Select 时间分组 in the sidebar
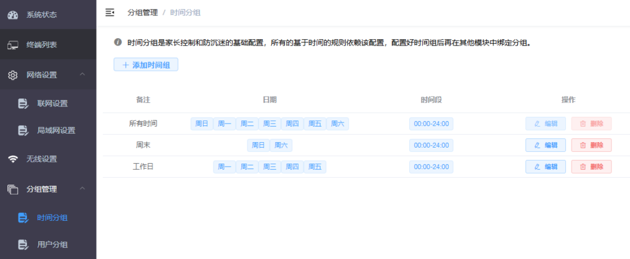This screenshot has height=259, width=630. tap(52, 217)
